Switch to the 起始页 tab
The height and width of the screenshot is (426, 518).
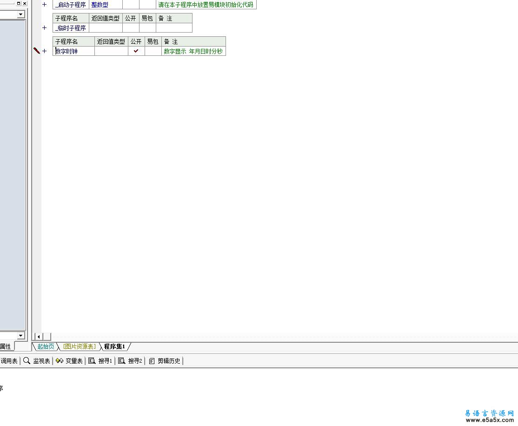(x=46, y=346)
